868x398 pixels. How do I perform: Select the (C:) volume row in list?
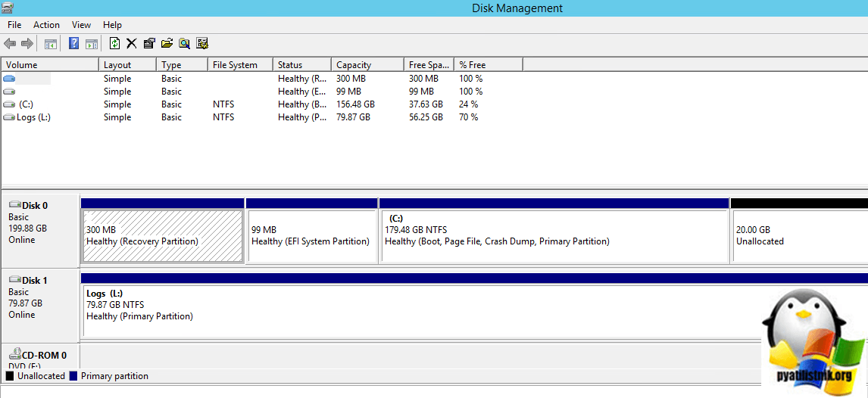(26, 104)
